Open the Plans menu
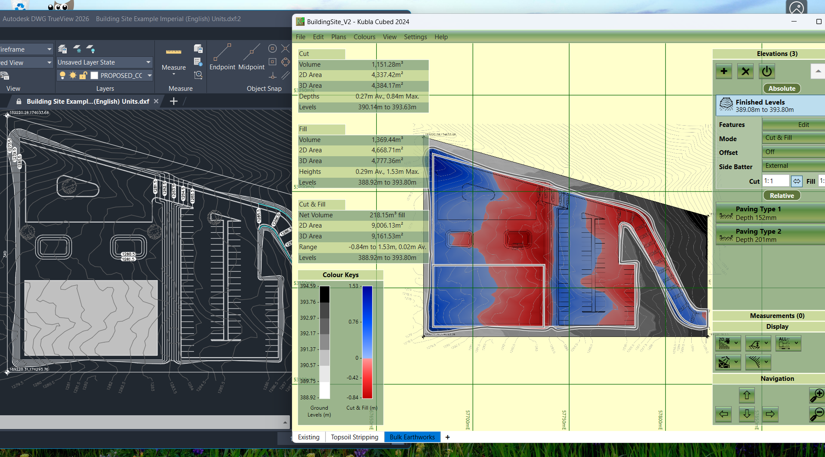825x457 pixels. click(339, 37)
